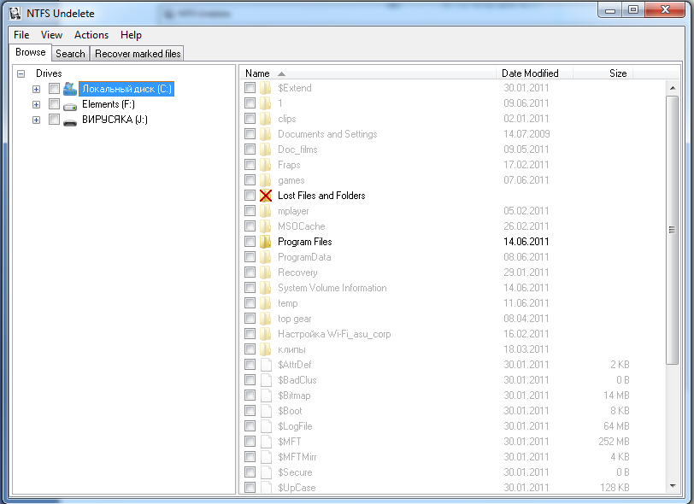The height and width of the screenshot is (504, 694).
Task: Select the $UpCase file name
Action: click(297, 488)
